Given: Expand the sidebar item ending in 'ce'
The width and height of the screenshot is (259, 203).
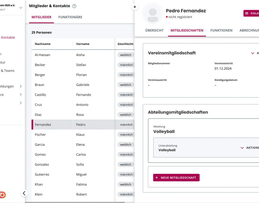Looking at the screenshot, I should (21, 95).
